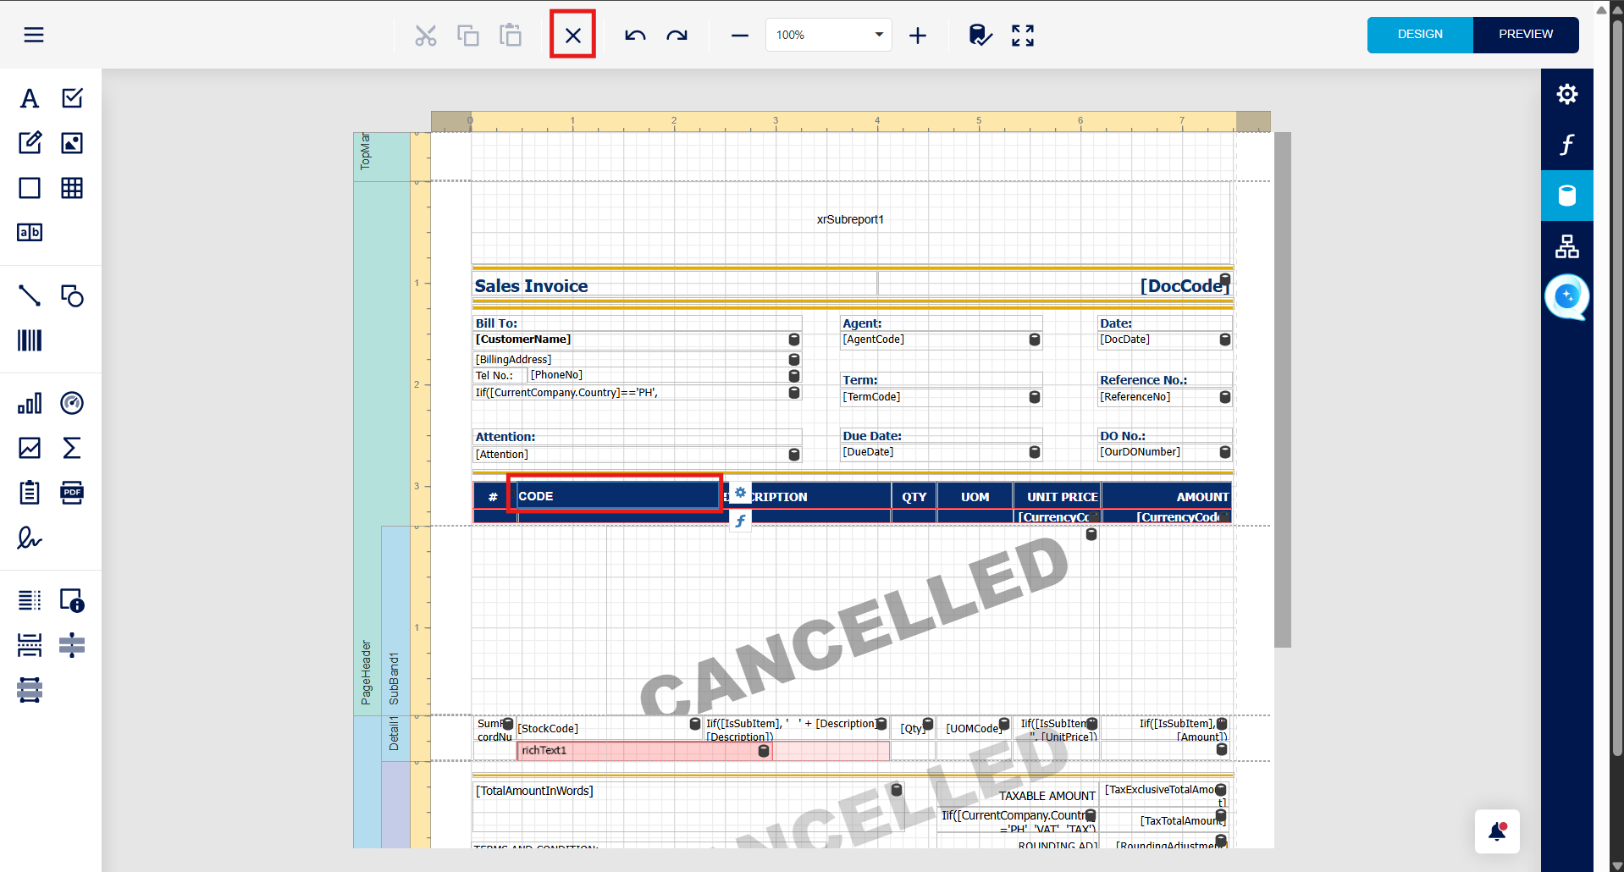Select the Check Box control tool

(x=72, y=98)
